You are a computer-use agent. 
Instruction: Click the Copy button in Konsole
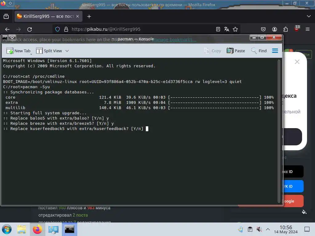point(213,51)
